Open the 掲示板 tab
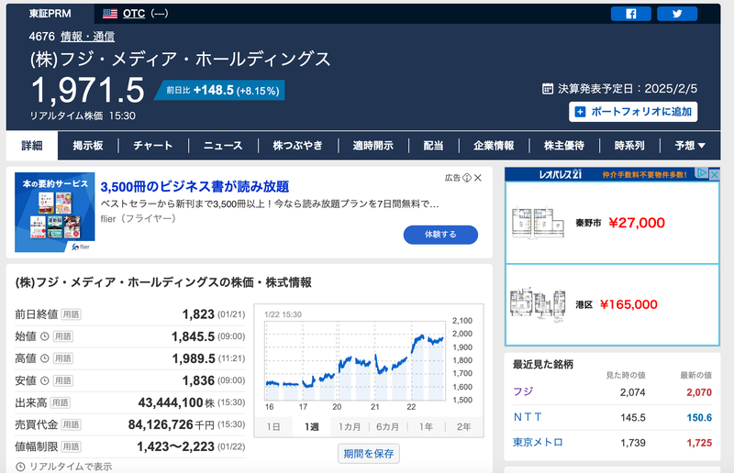The height and width of the screenshot is (473, 734). click(88, 146)
